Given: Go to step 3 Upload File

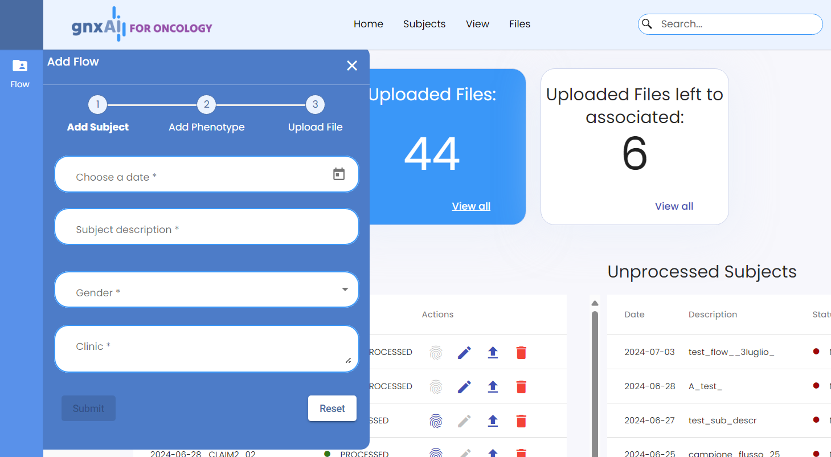Looking at the screenshot, I should [x=315, y=105].
